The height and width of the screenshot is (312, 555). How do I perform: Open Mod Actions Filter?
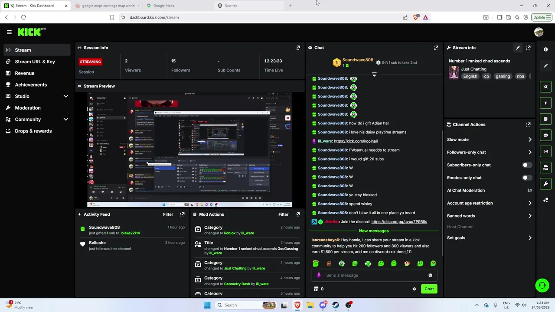283,214
